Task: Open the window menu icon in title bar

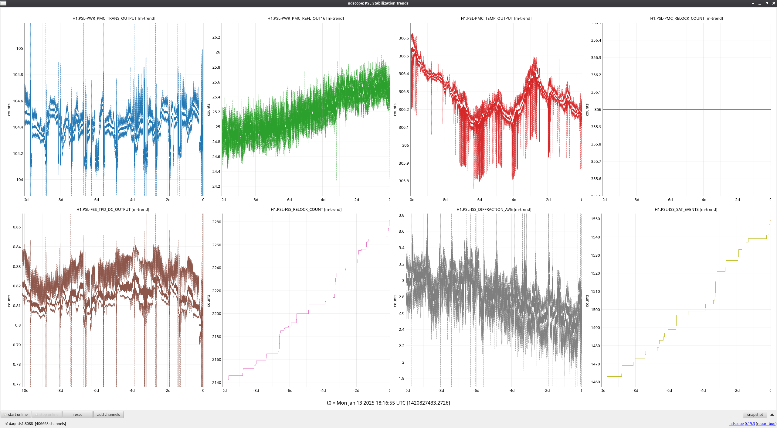Action: coord(3,3)
